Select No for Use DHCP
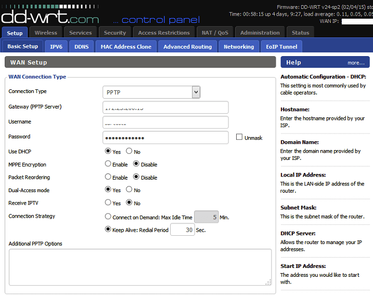 pos(129,151)
